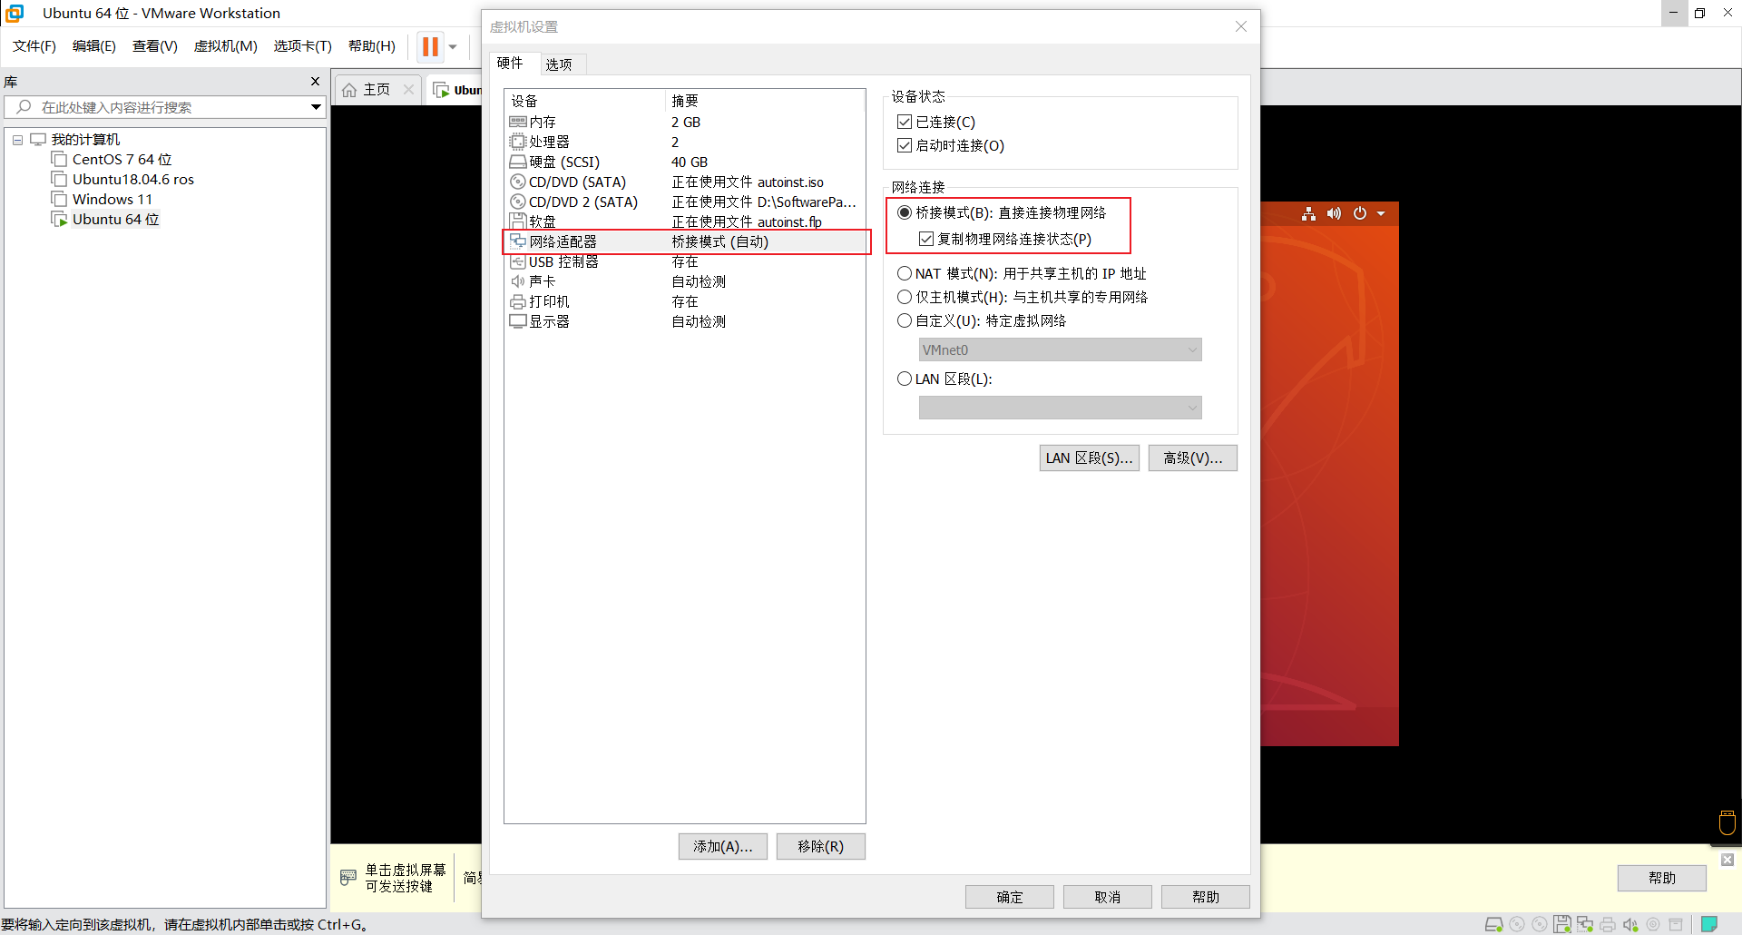Viewport: 1742px width, 935px height.
Task: Toggle 启动时连接(O) checkbox
Action: click(904, 145)
